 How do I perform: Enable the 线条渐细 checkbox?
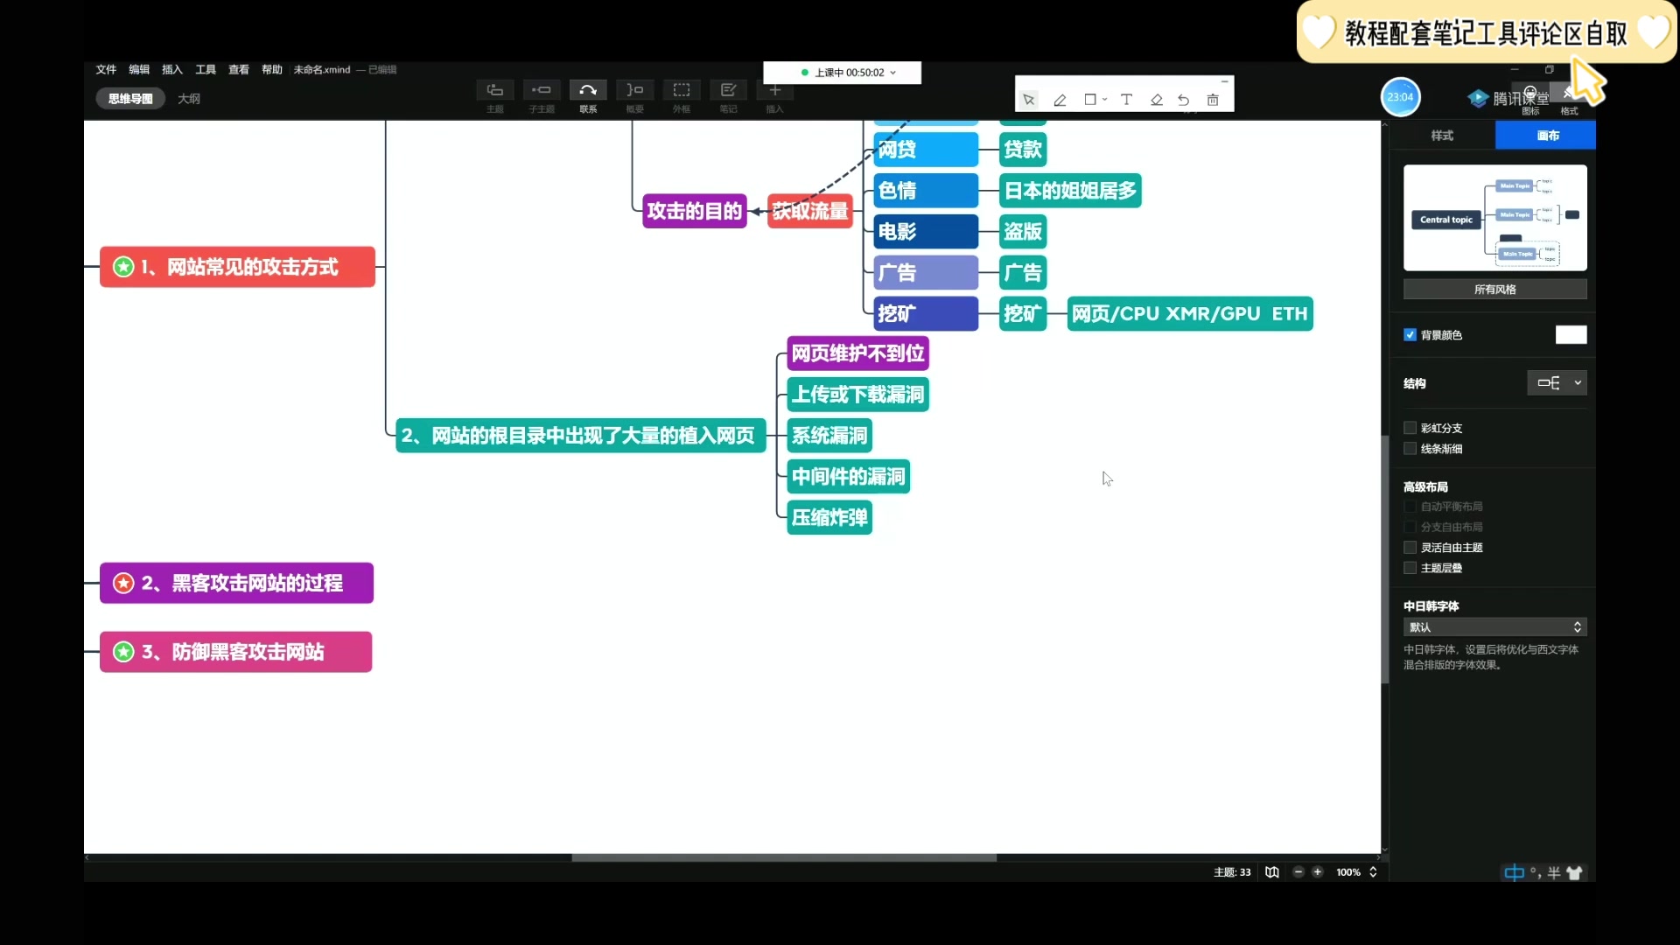(1410, 449)
